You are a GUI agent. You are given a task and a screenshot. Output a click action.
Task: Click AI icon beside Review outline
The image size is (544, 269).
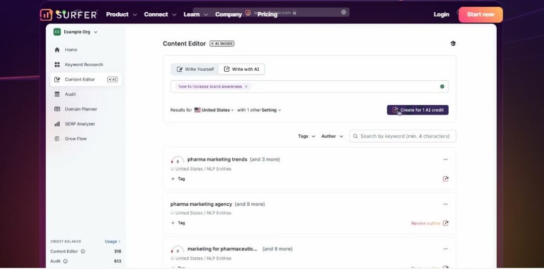446,223
